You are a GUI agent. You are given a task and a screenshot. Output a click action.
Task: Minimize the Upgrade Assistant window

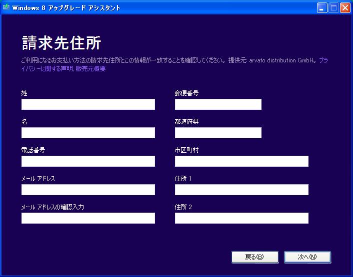pos(322,8)
